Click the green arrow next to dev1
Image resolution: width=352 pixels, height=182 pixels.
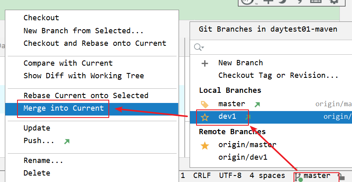point(248,117)
